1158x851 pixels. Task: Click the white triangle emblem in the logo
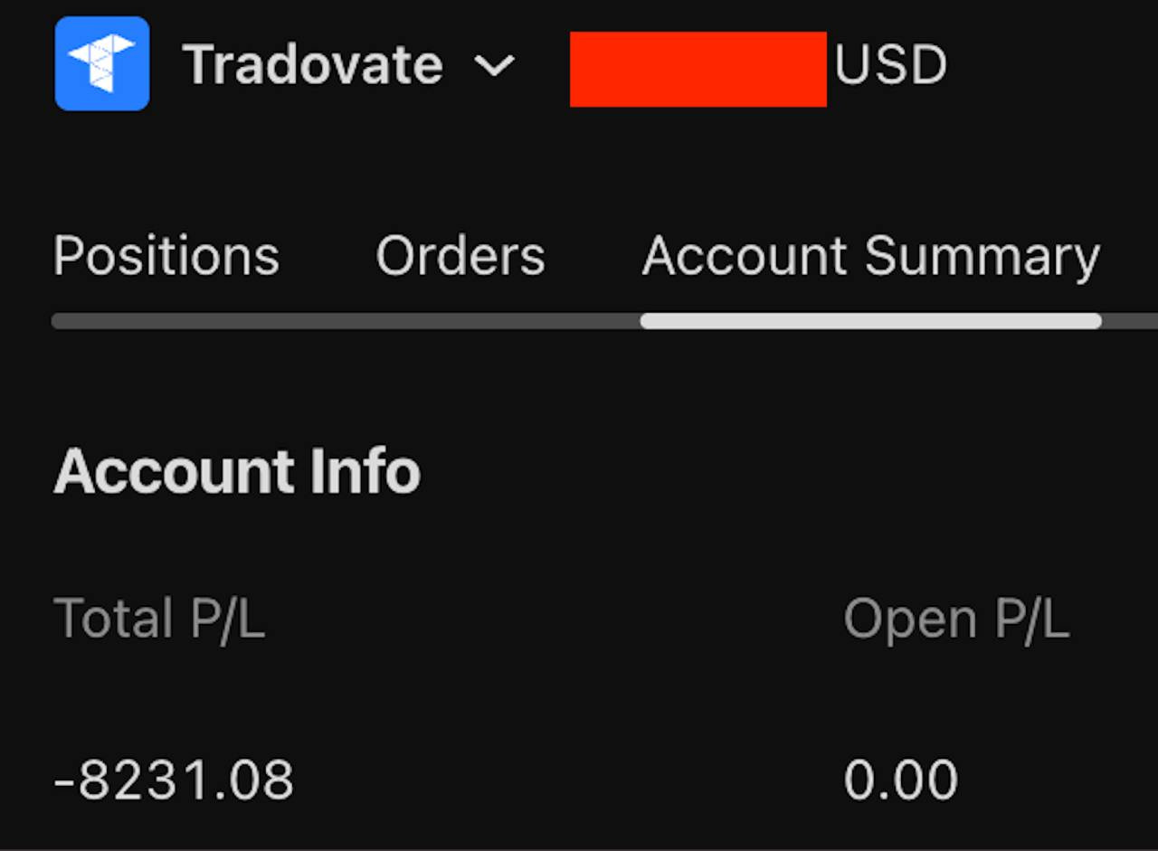pyautogui.click(x=101, y=63)
